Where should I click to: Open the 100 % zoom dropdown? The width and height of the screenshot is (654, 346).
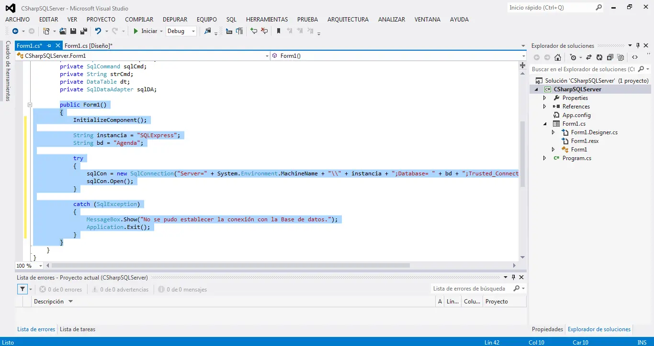(x=40, y=266)
